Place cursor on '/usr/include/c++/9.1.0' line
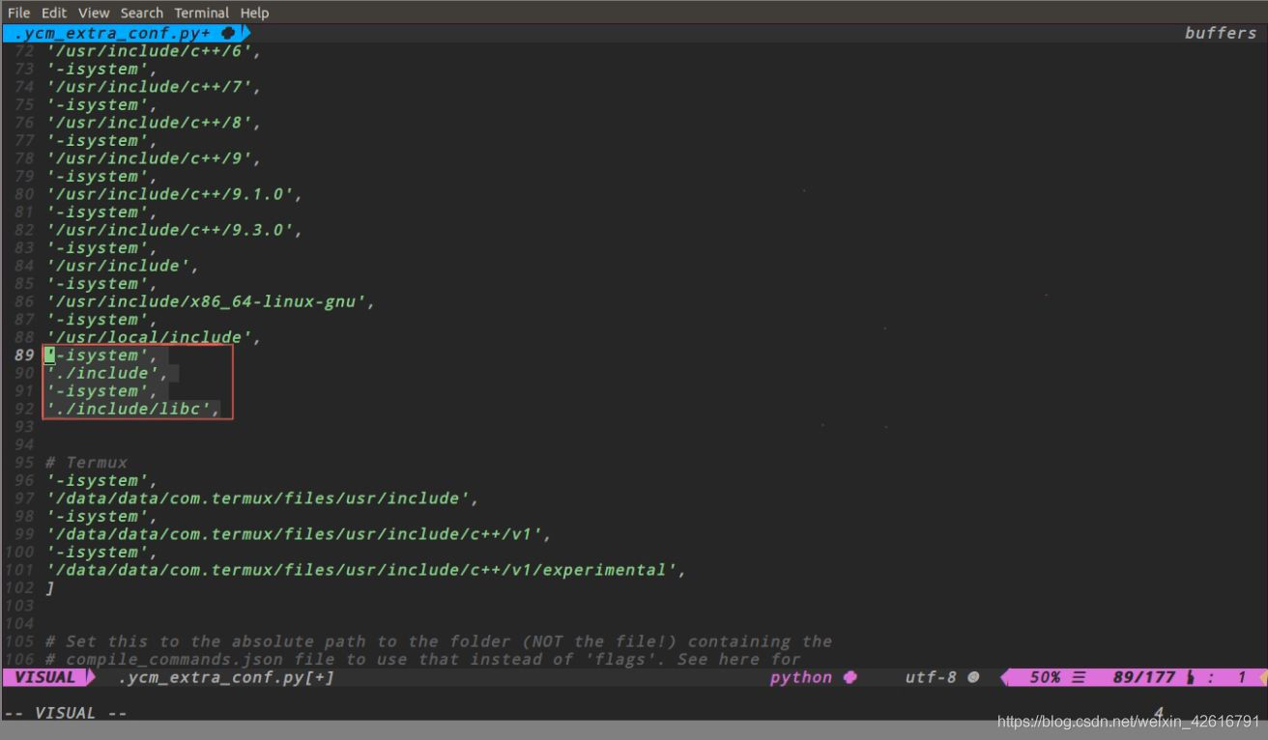 175,194
